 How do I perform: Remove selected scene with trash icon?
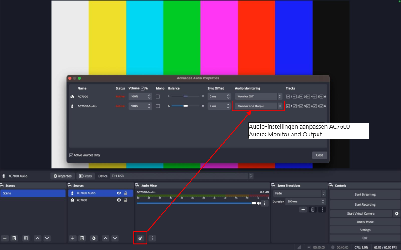click(15, 238)
